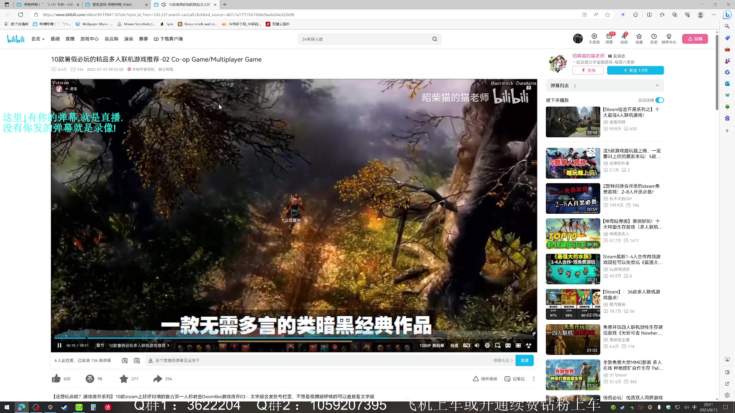This screenshot has width=735, height=413.
Task: Open a new browser tab
Action: (x=225, y=5)
